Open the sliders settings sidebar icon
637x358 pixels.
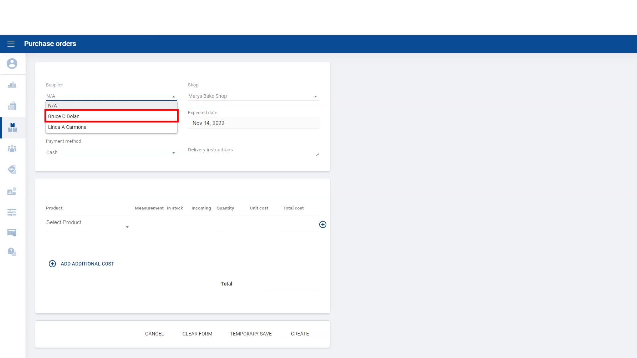click(12, 212)
